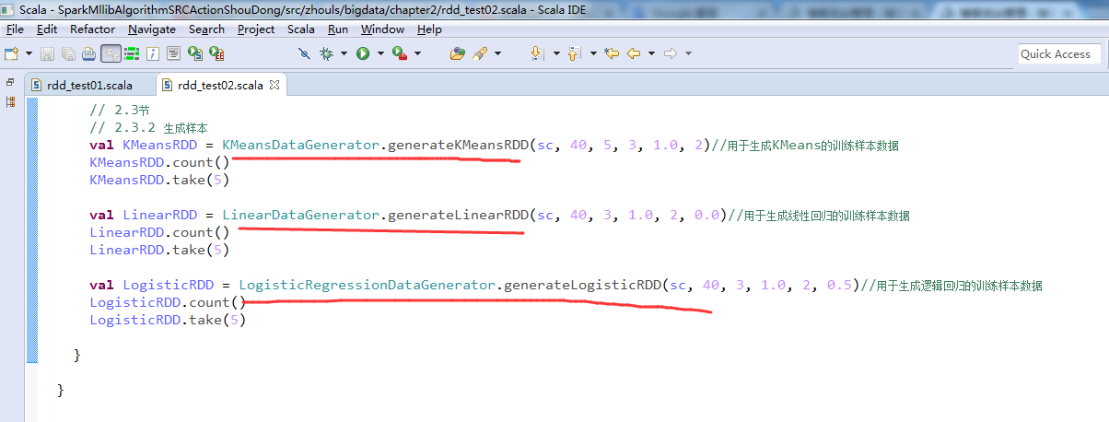Click the generateLinearRDD method name
The height and width of the screenshot is (422, 1109).
click(459, 215)
